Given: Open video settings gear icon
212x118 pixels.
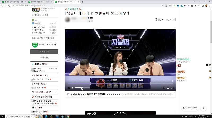Looking at the screenshot, I should [164, 88].
